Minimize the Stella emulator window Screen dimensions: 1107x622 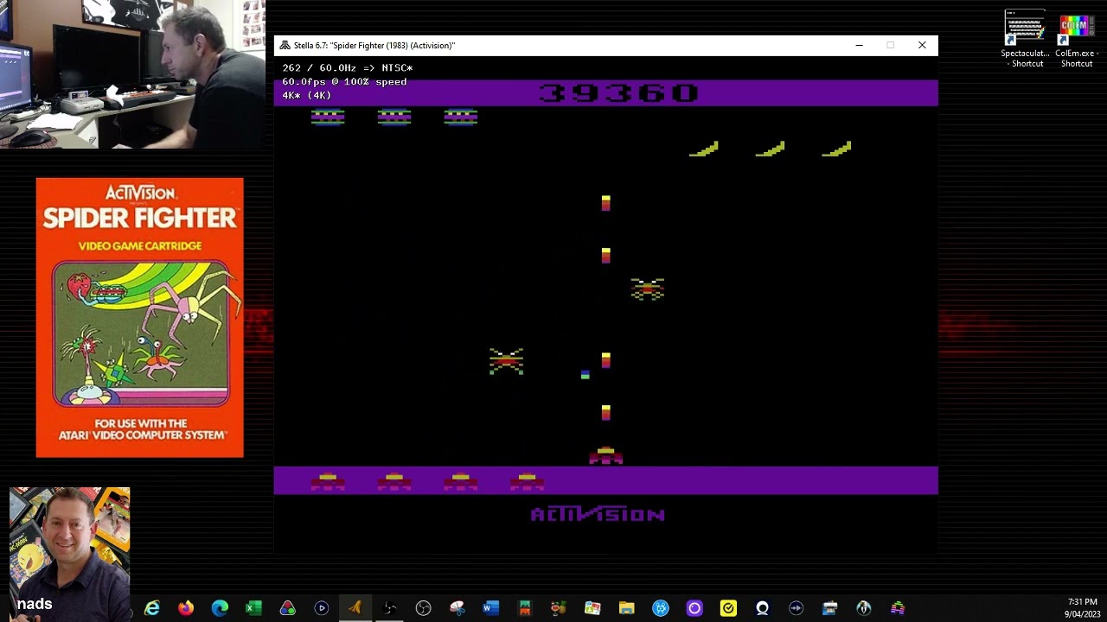tap(859, 45)
